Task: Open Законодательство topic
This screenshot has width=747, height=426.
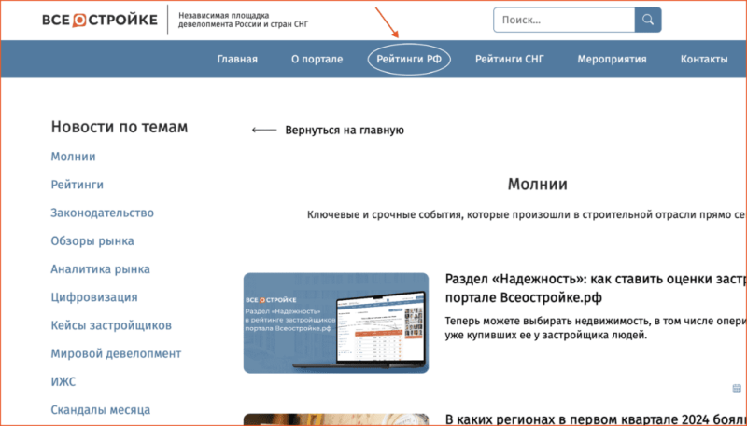Action: tap(103, 213)
